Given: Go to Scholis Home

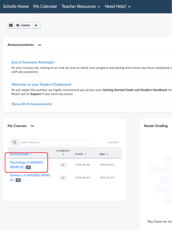Looking at the screenshot, I should pos(16,6).
